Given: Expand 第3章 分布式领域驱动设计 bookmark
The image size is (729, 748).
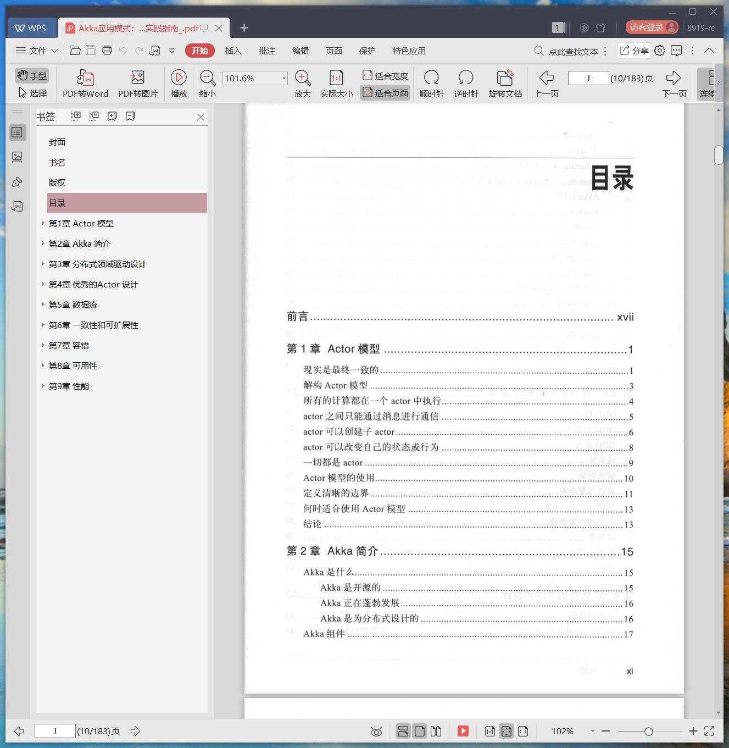Looking at the screenshot, I should [x=43, y=263].
